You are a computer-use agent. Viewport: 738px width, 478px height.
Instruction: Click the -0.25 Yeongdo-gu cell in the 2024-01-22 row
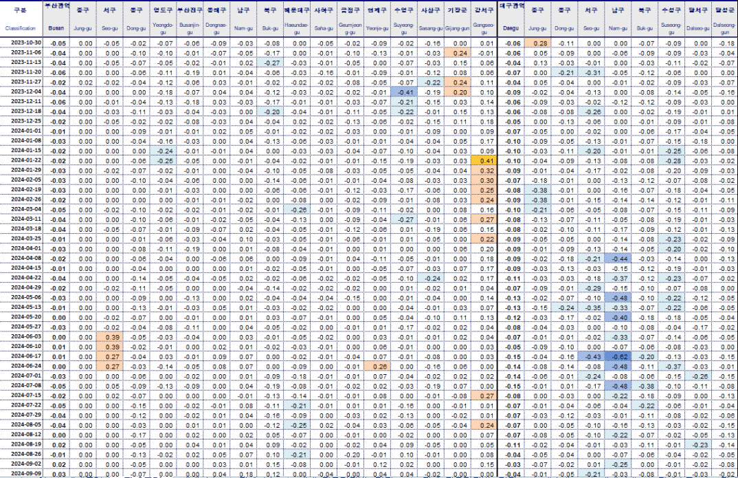click(163, 160)
